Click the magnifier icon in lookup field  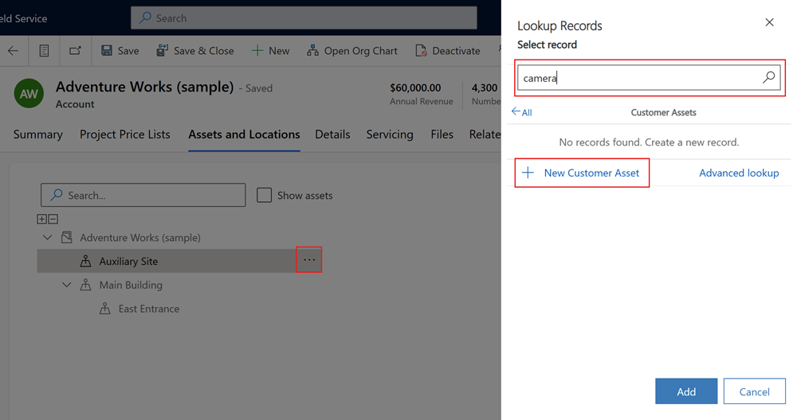[769, 77]
